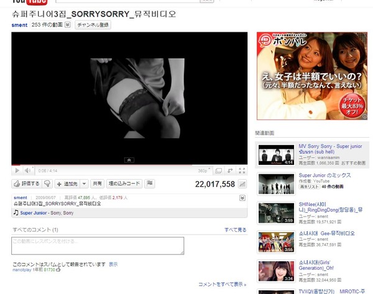373x294 pixels.
Task: Click コメントをすべて表示 link
Action: coord(222,284)
